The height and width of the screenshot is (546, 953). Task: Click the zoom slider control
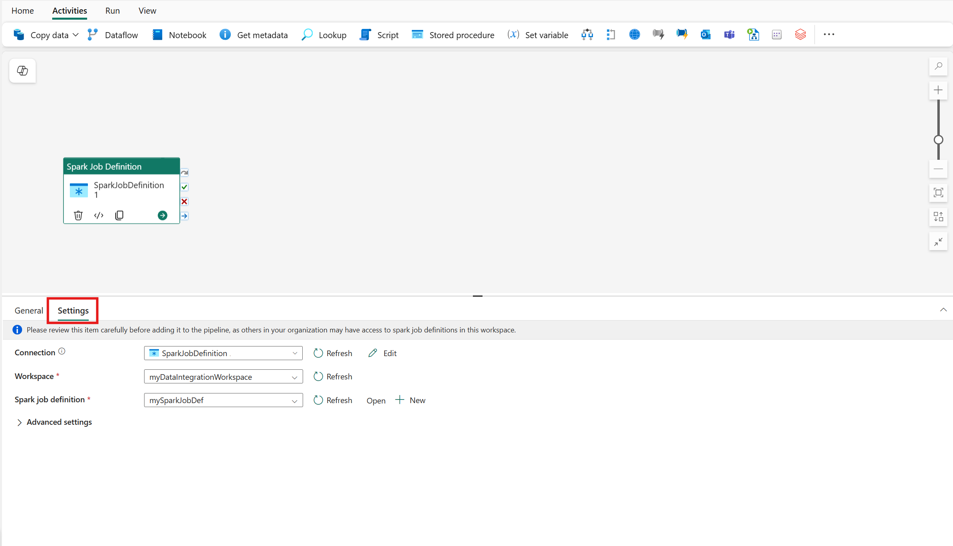pos(939,139)
